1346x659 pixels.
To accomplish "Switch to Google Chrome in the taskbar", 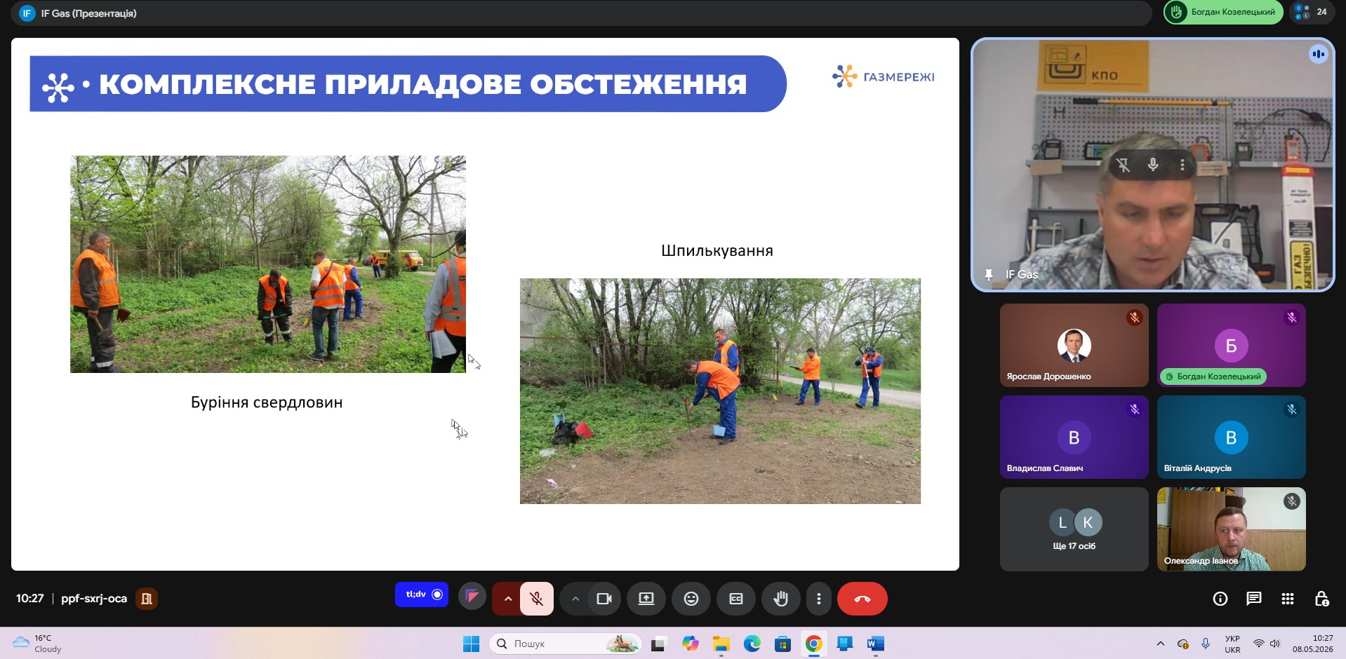I will pyautogui.click(x=813, y=644).
